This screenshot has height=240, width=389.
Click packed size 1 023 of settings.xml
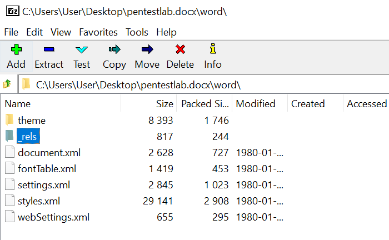pos(216,185)
